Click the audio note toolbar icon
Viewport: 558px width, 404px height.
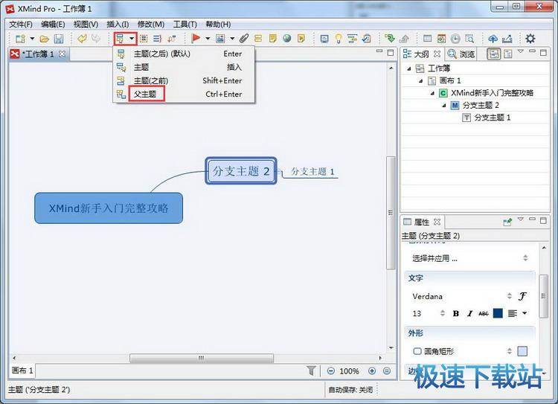pyautogui.click(x=301, y=39)
